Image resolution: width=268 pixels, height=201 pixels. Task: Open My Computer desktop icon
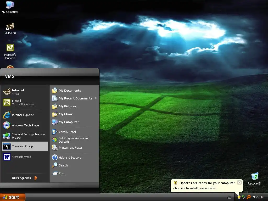10,7
